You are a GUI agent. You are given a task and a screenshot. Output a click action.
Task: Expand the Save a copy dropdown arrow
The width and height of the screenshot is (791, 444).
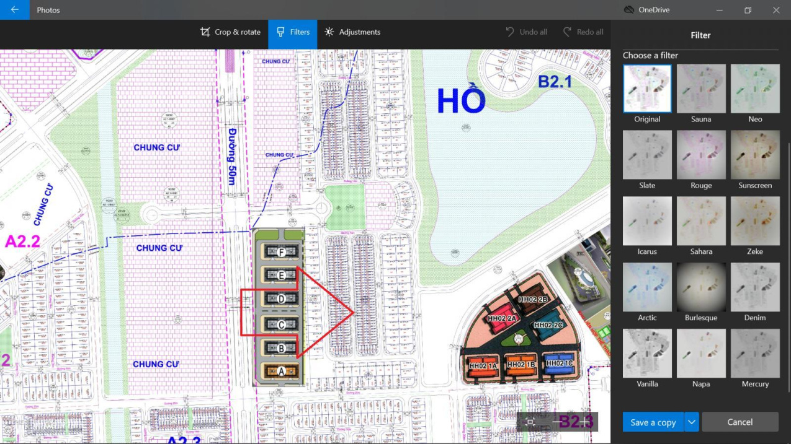pos(691,422)
